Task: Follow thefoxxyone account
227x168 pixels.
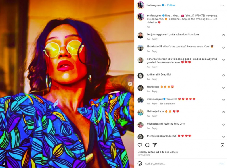Action: click(171, 5)
